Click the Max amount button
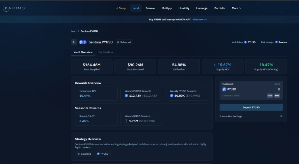Viewport: 299px width, 164px height. click(x=277, y=96)
